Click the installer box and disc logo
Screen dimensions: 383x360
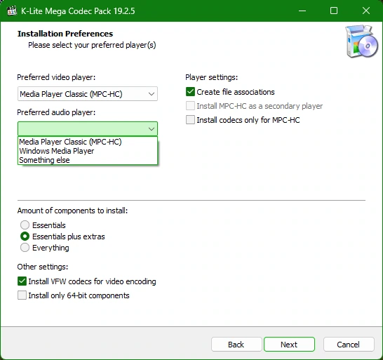point(361,41)
